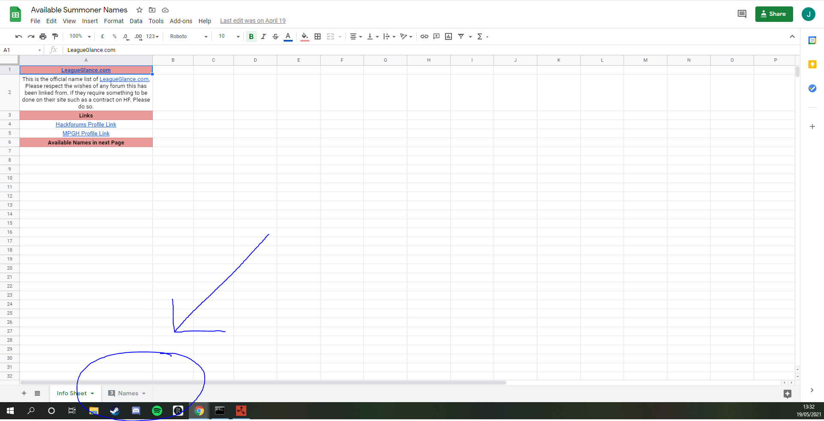Open the all sheets list icon
Viewport: 824px width, 421px height.
[x=37, y=393]
